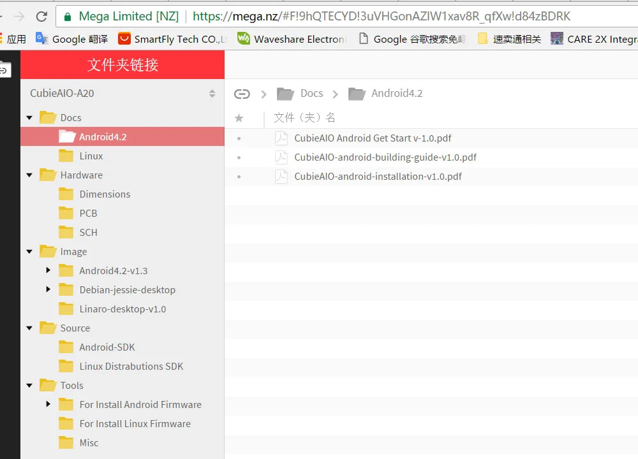
Task: Open the Dimensions folder
Action: [105, 194]
